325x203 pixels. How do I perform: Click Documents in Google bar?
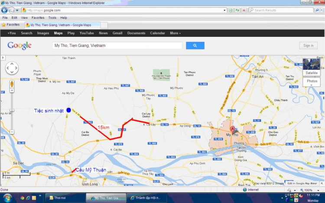[x=136, y=33]
